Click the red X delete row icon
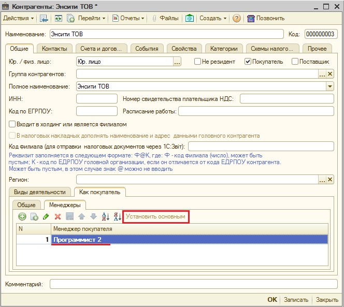This screenshot has height=307, width=344. point(58,216)
